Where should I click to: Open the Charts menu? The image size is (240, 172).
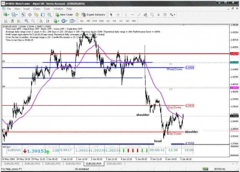click(37, 9)
